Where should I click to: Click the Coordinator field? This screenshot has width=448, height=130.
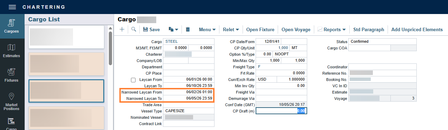[382, 67]
